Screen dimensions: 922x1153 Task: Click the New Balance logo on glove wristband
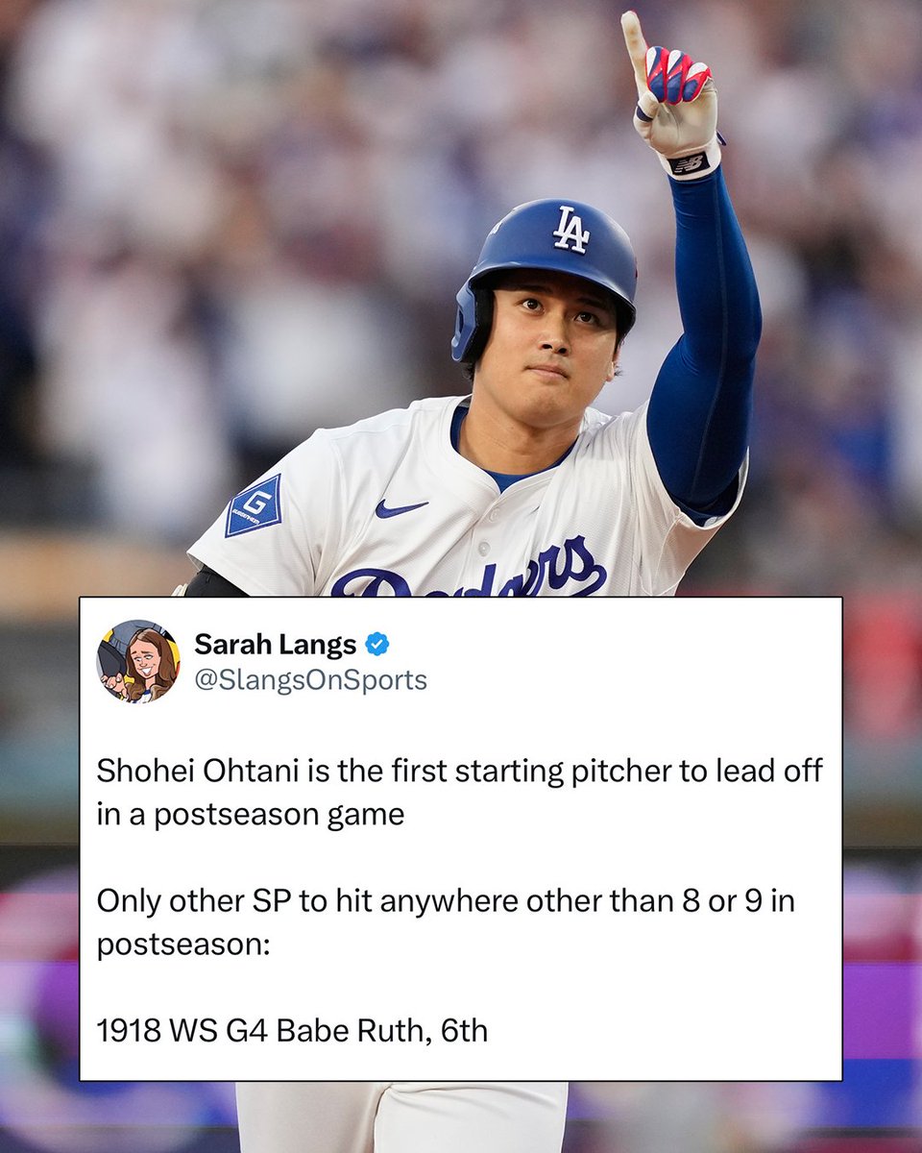[689, 163]
